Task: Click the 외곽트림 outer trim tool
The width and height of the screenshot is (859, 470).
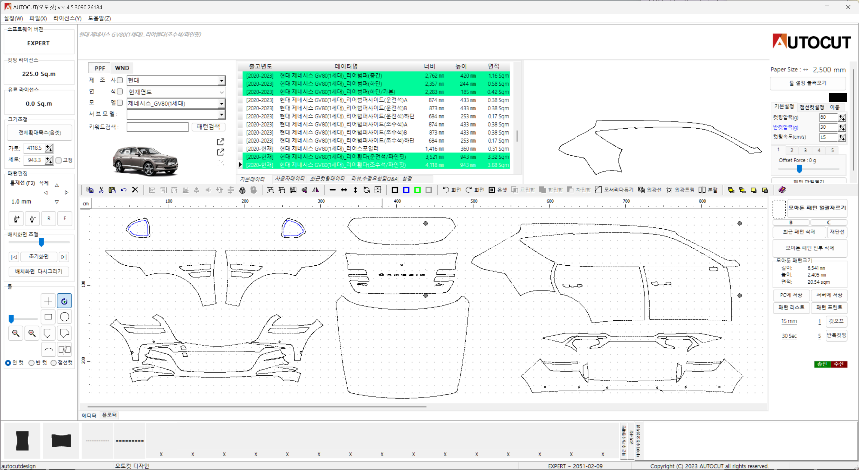Action: pyautogui.click(x=680, y=190)
